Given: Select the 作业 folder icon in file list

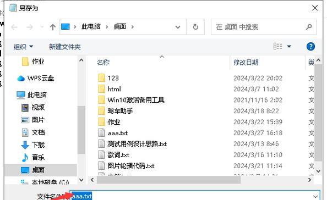Looking at the screenshot, I should [x=101, y=122].
